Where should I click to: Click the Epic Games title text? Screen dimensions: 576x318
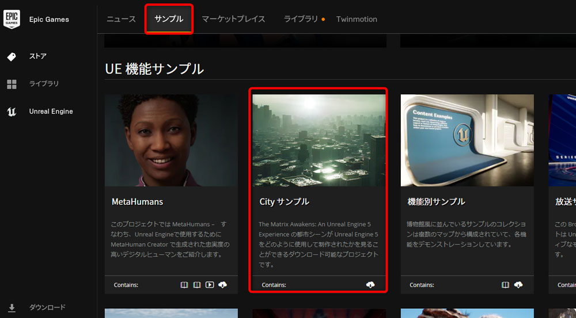point(49,20)
